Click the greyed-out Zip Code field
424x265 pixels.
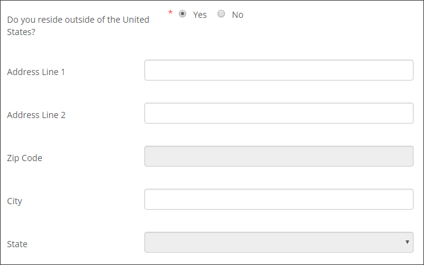click(x=278, y=156)
